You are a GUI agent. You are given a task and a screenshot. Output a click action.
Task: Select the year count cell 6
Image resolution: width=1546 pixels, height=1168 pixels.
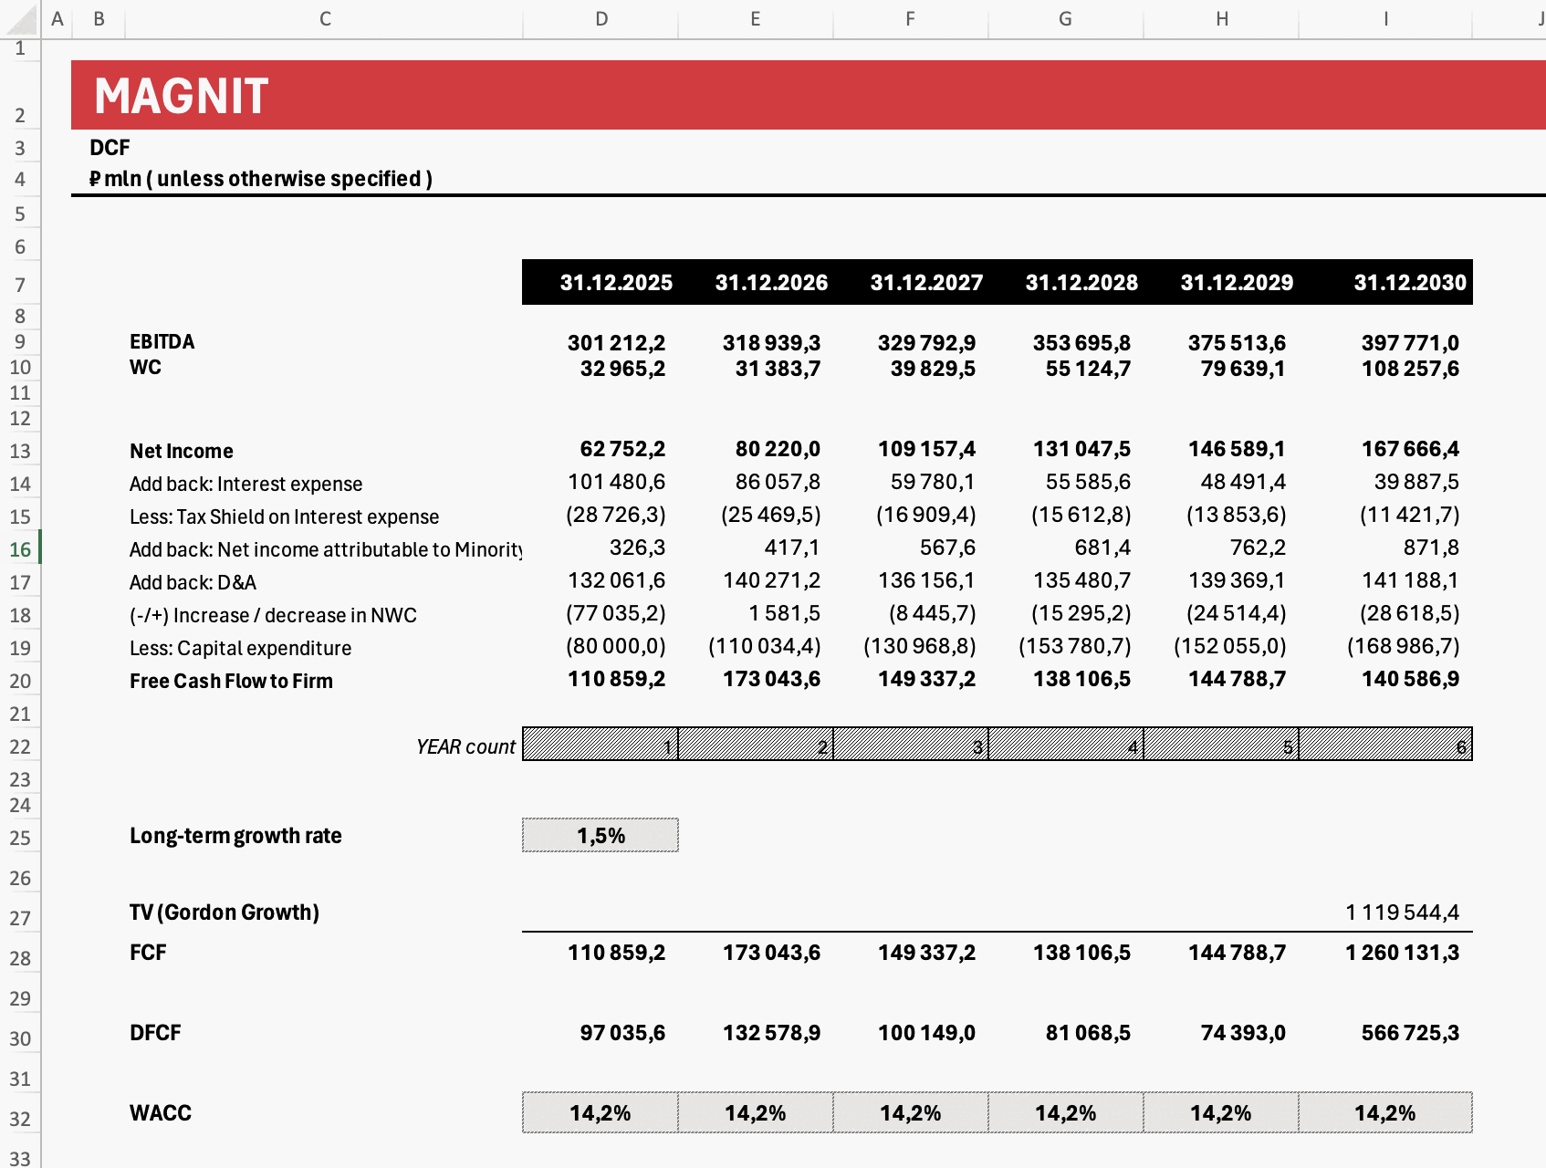pyautogui.click(x=1385, y=744)
